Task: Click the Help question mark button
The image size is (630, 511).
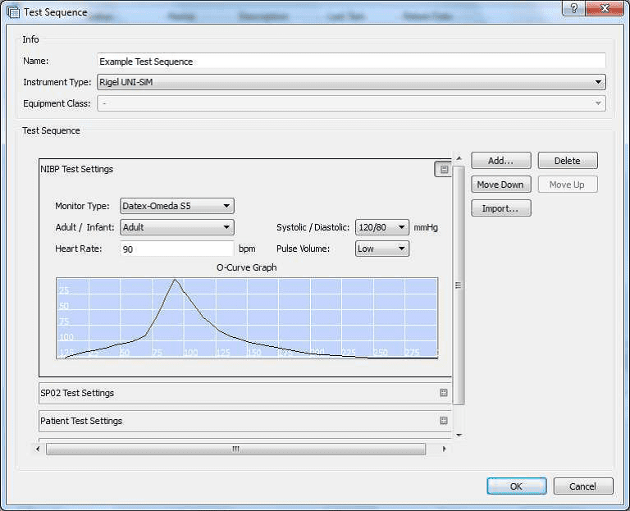Action: coord(573,8)
